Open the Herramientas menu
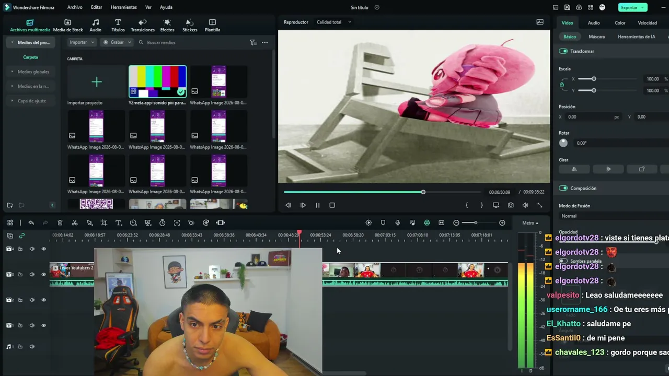The image size is (669, 376). click(x=124, y=7)
